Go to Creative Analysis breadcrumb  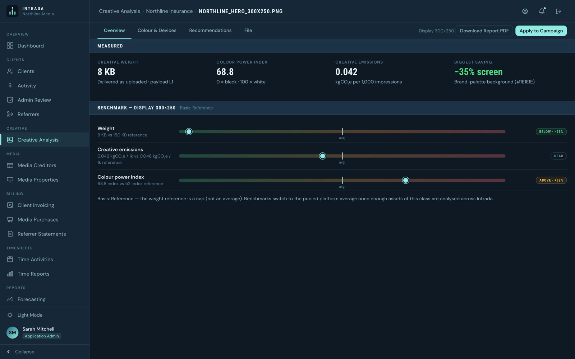point(119,11)
